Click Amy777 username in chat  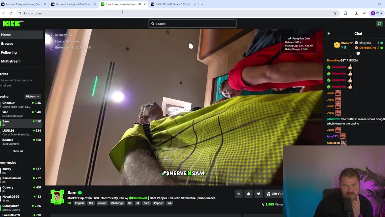pos(333,137)
